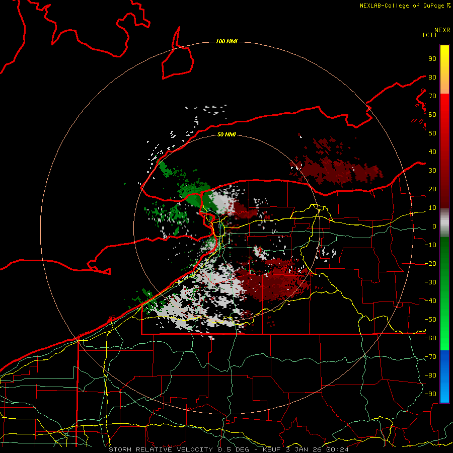Click the positive 20 legend value
This screenshot has width=453, height=453.
tap(432, 189)
